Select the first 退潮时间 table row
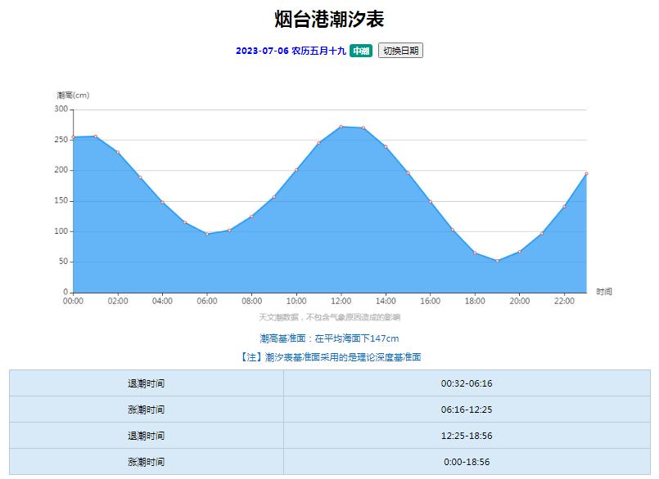This screenshot has height=479, width=659. coord(329,381)
